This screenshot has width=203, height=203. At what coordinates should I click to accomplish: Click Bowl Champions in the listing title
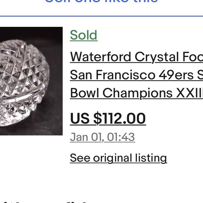click(121, 93)
